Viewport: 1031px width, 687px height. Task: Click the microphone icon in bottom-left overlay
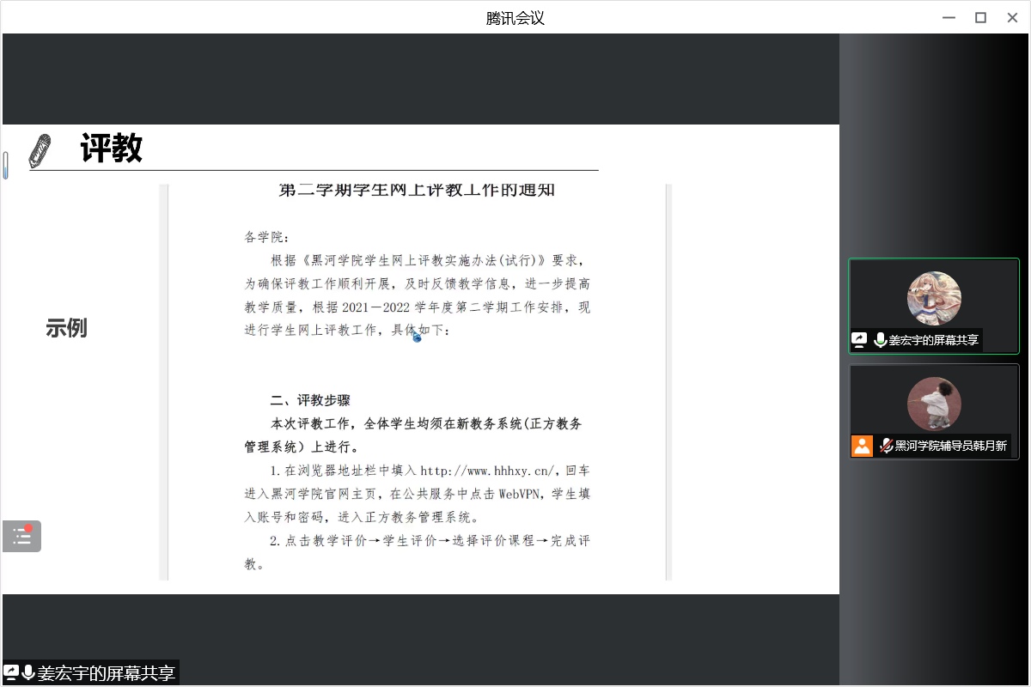pyautogui.click(x=28, y=672)
